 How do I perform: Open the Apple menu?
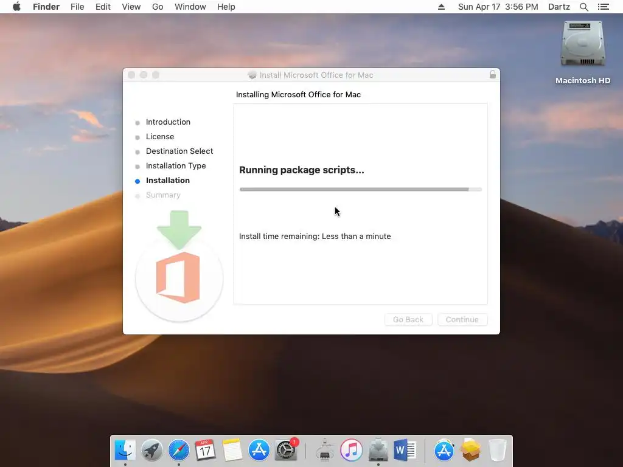pos(16,7)
